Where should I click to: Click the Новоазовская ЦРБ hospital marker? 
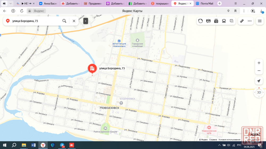pyautogui.click(x=209, y=128)
